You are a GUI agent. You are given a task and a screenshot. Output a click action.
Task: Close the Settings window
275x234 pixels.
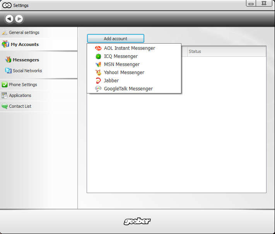pos(264,3)
